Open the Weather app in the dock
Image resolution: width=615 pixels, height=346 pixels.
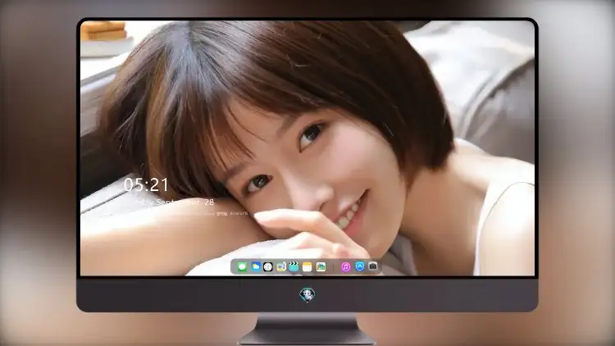point(256,266)
